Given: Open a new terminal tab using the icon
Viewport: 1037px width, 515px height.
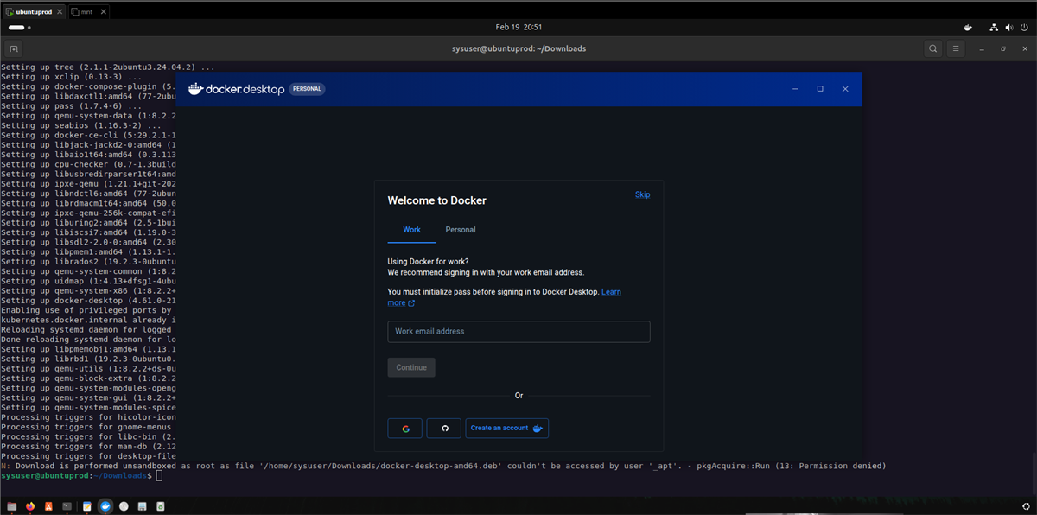Looking at the screenshot, I should point(14,48).
